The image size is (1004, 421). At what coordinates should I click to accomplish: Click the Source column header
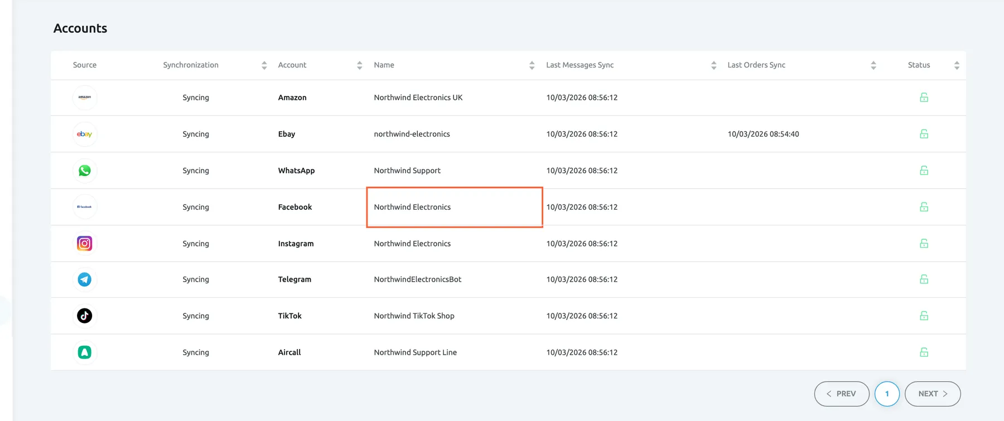(85, 65)
